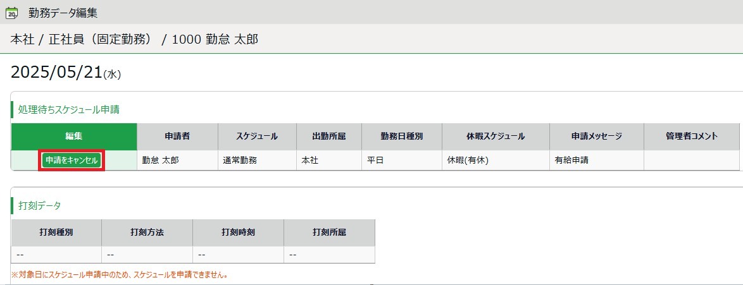Click the 出勤所属 column header
The height and width of the screenshot is (285, 743).
pos(328,136)
